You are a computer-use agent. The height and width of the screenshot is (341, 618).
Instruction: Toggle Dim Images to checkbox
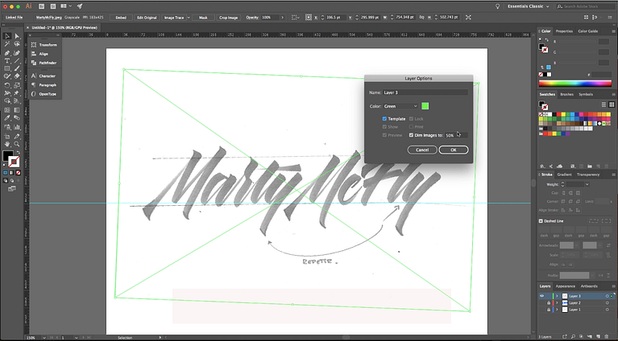(x=412, y=135)
